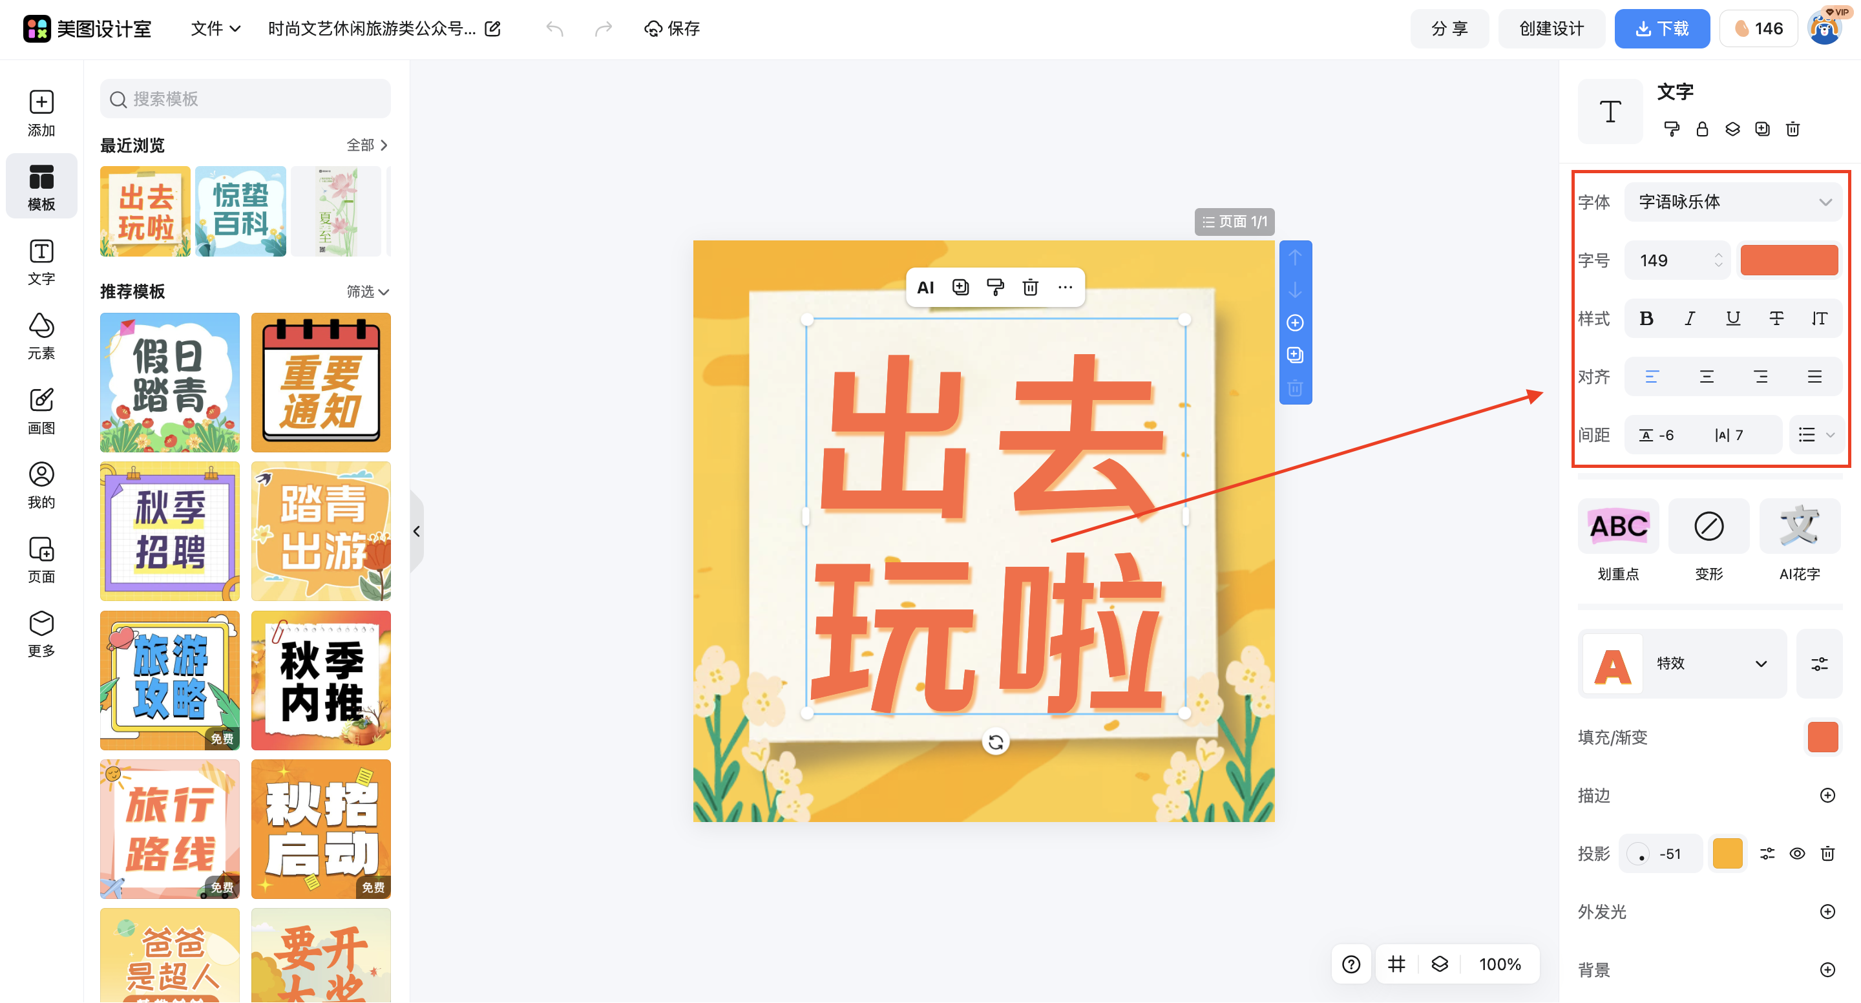Click the 下载 download button
1861x1003 pixels.
[1661, 28]
